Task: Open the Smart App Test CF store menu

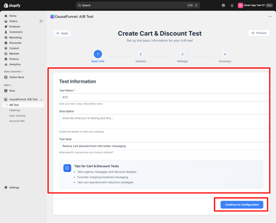Action: pos(255,5)
